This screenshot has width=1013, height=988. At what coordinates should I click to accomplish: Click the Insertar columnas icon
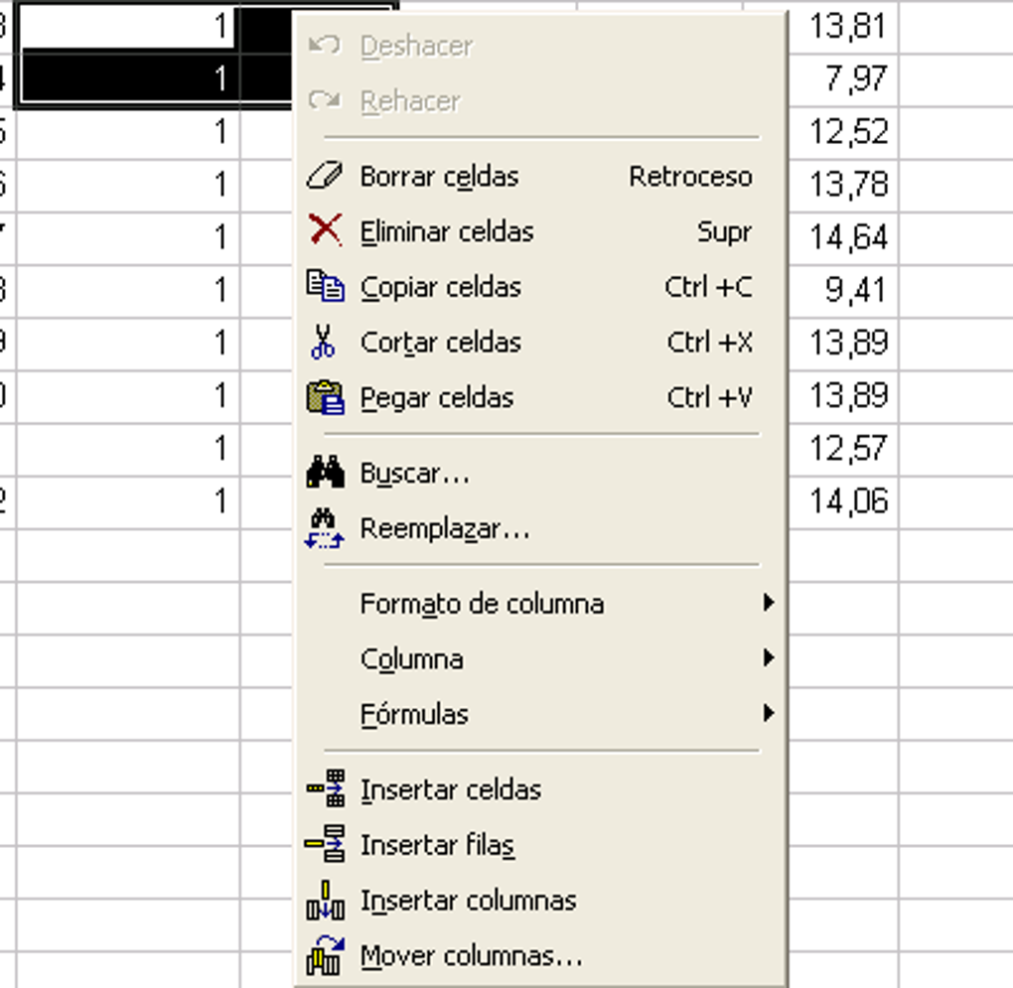coord(325,901)
